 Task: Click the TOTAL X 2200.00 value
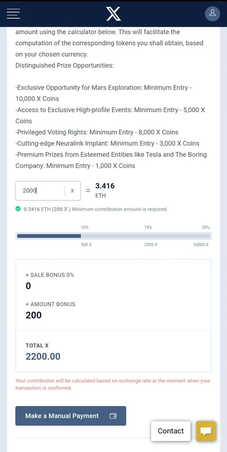[43, 356]
